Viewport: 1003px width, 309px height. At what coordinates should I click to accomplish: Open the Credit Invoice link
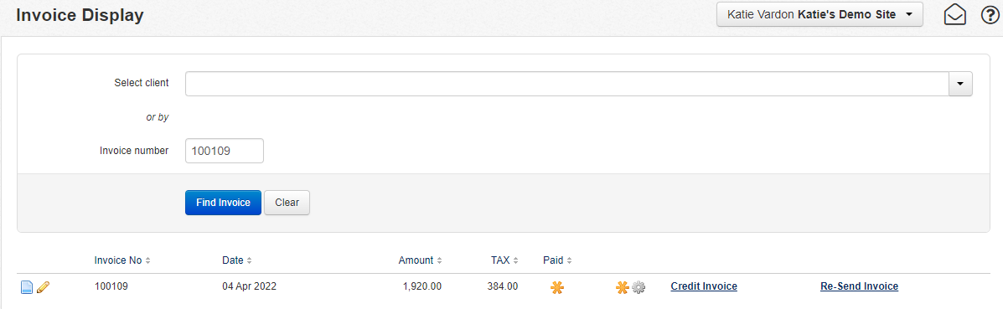coord(704,286)
